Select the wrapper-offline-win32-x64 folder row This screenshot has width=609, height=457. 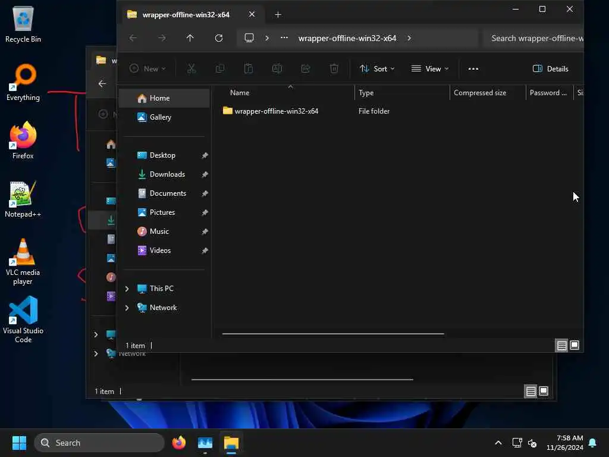[400, 111]
